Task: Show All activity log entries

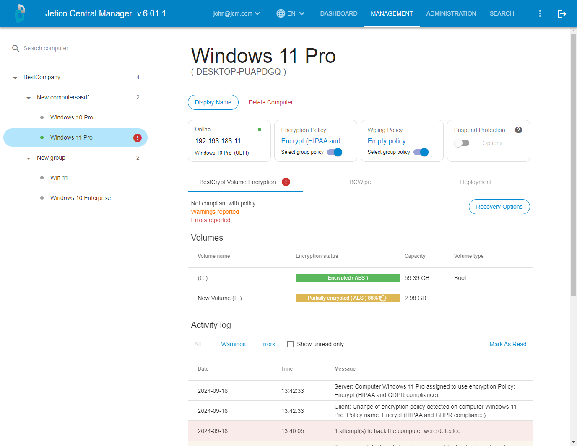Action: (198, 344)
